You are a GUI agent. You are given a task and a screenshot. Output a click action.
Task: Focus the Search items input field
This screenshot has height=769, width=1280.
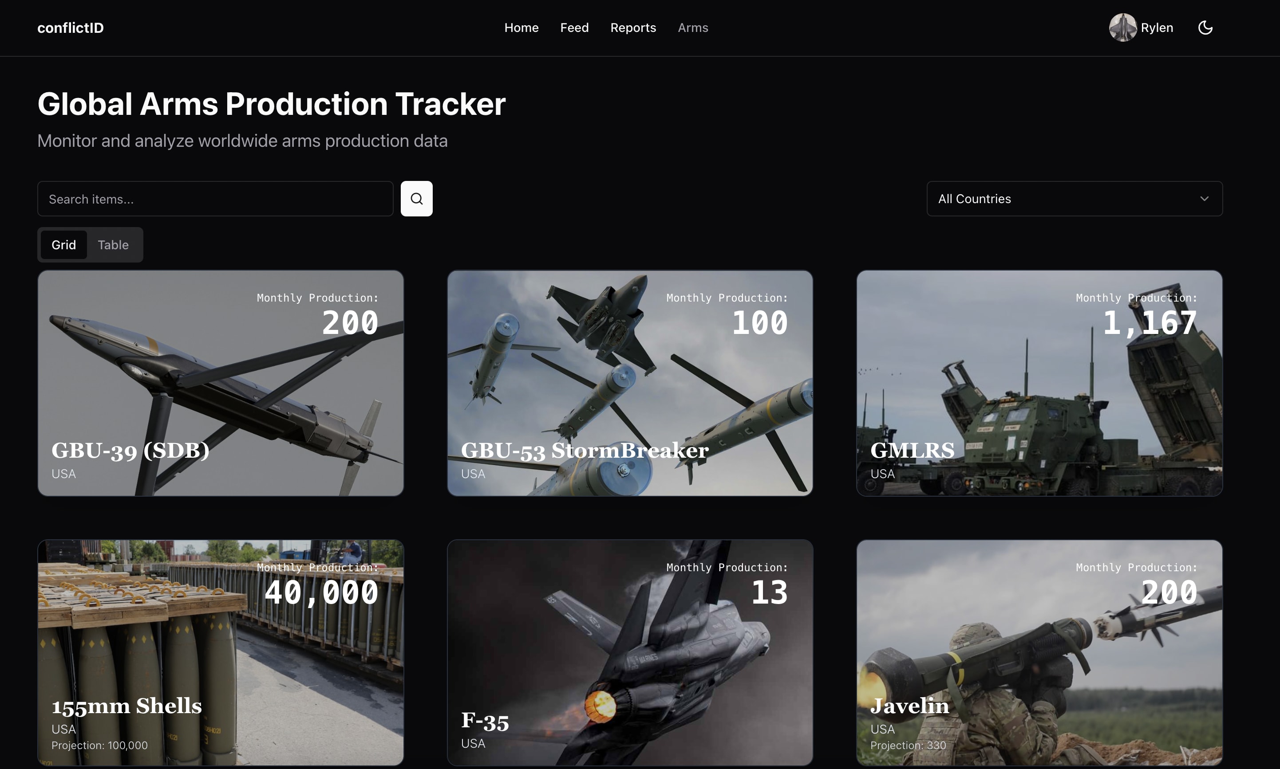pyautogui.click(x=215, y=199)
